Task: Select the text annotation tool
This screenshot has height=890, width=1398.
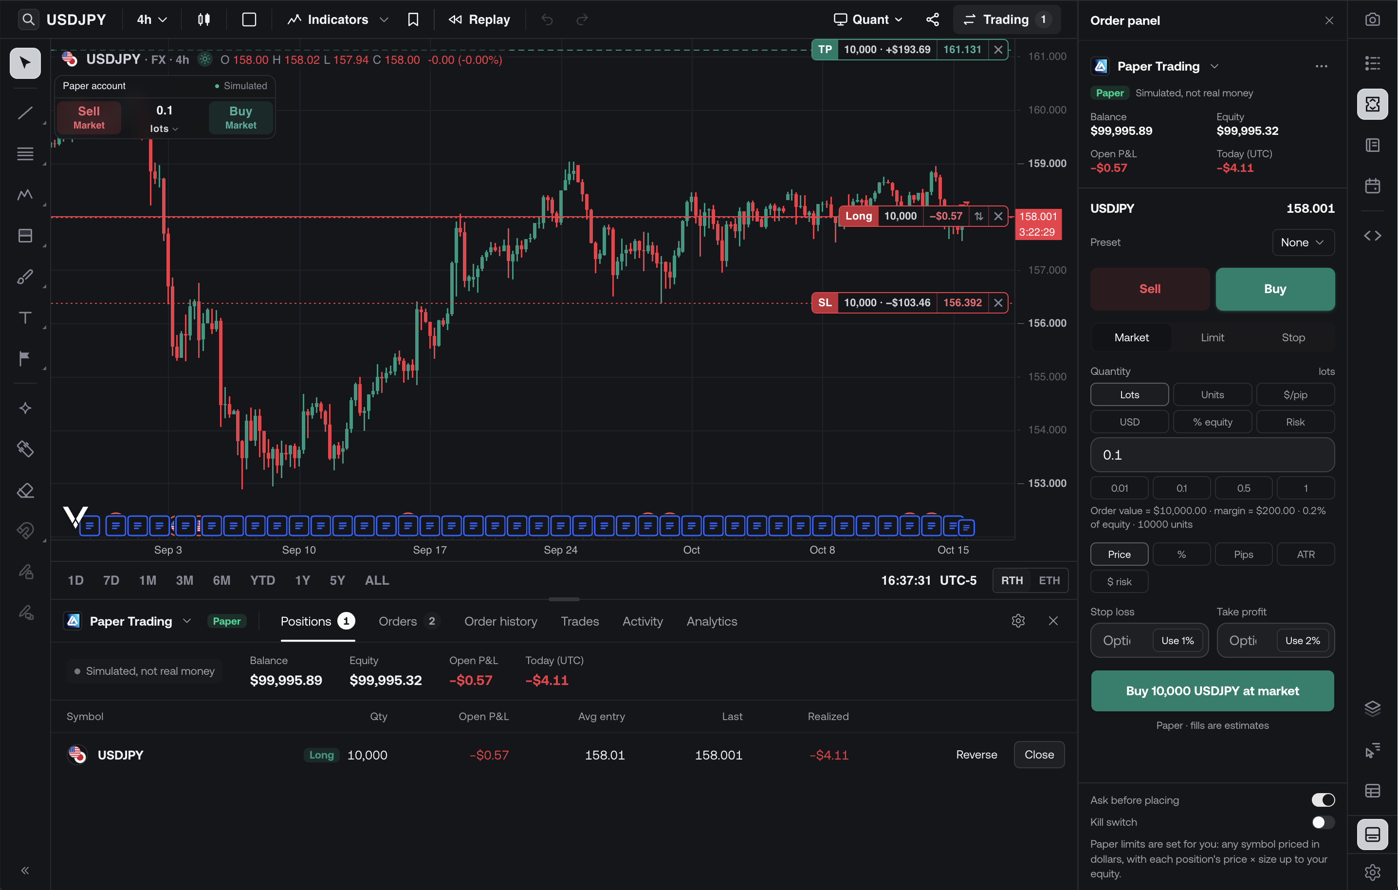Action: 25,317
